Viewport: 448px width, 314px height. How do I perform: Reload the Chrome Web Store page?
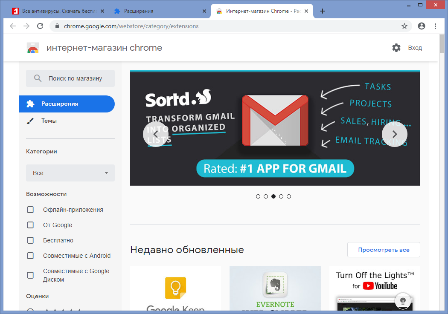tap(40, 26)
